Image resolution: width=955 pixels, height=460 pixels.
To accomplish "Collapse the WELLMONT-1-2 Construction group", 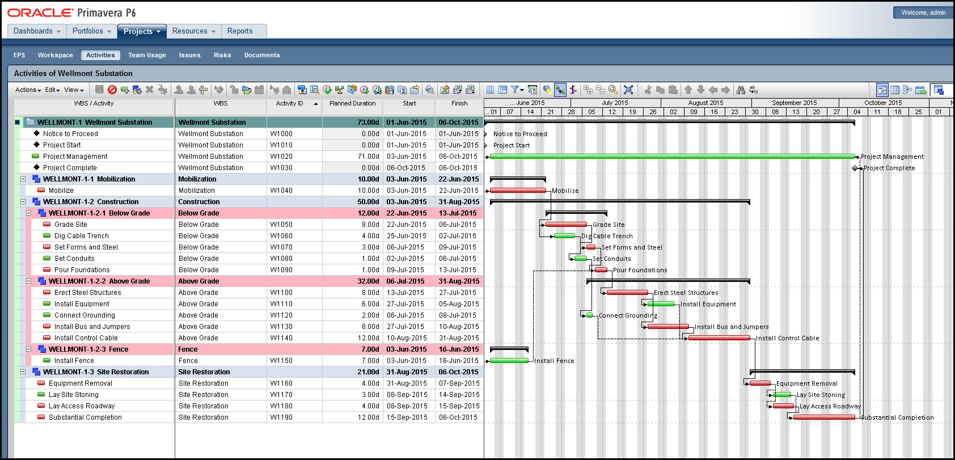I will point(23,201).
